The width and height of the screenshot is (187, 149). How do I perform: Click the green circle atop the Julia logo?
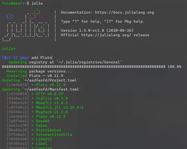[x=37, y=12]
